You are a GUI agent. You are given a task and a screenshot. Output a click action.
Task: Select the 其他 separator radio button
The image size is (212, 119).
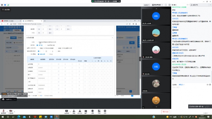click(56, 51)
